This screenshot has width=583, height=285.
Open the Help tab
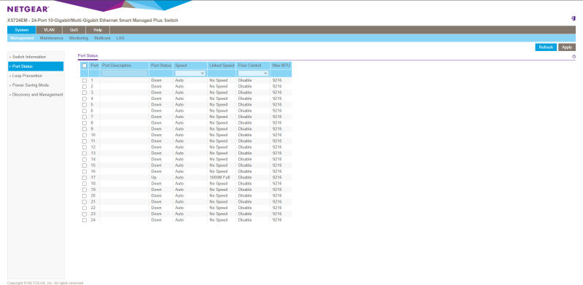click(x=98, y=30)
